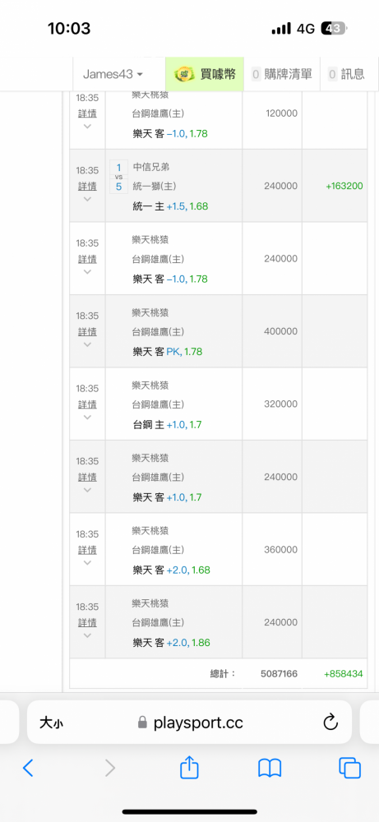Open the 訊息 tab
The image size is (379, 822).
coord(346,74)
